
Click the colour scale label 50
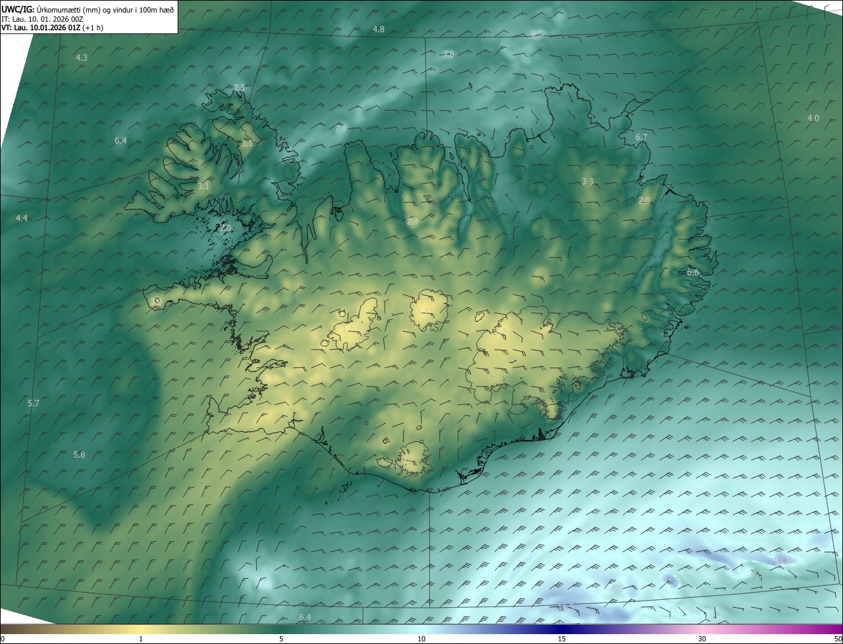(x=838, y=639)
